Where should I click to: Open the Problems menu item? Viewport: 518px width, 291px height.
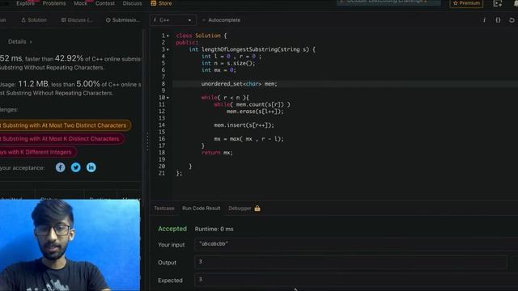54,3
